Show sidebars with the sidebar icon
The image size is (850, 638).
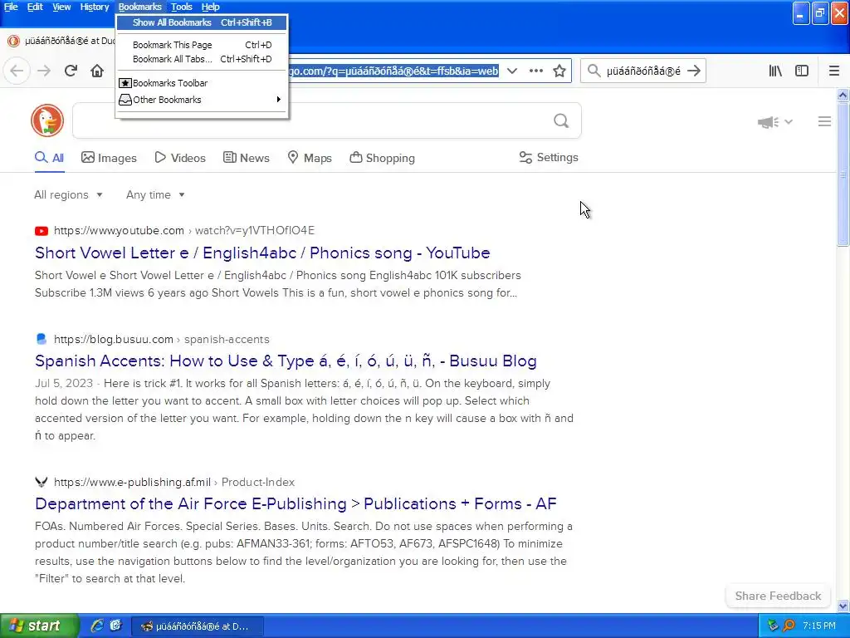coord(801,71)
